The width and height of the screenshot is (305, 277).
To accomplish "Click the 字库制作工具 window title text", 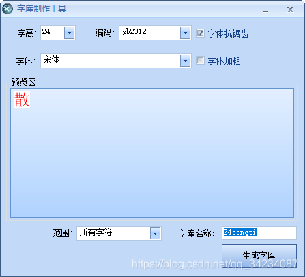I will [42, 9].
